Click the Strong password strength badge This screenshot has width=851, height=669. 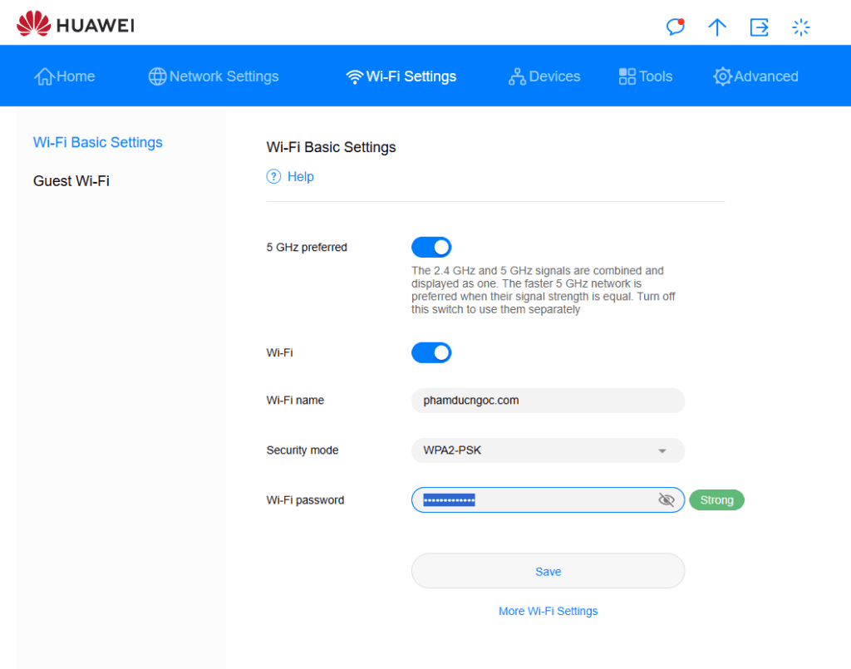click(716, 499)
